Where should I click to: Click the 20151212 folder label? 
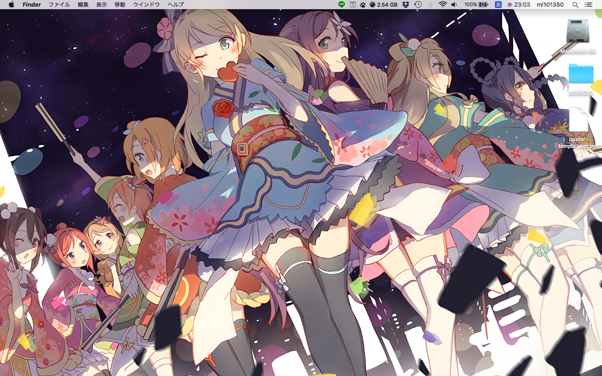[x=581, y=93]
